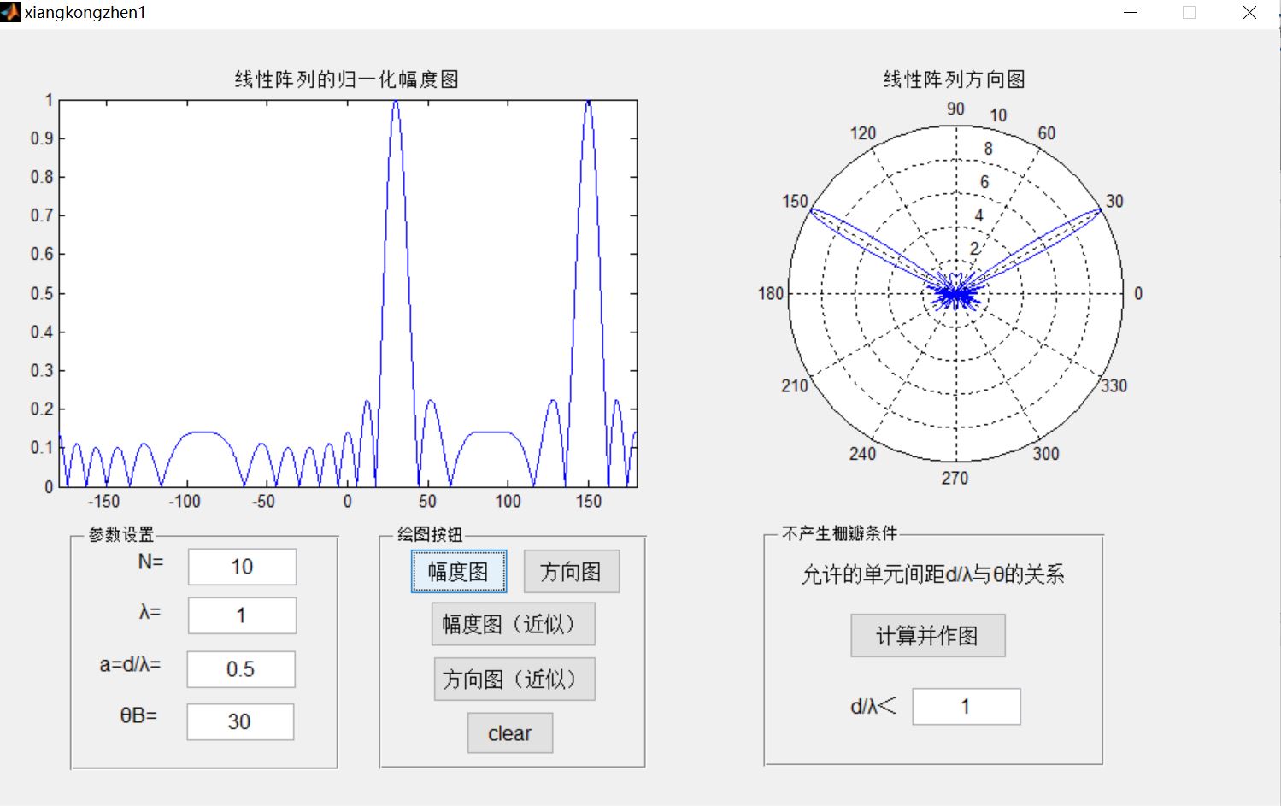Click the 方向图 plot button
Screen dimensions: 1281x806
point(571,570)
